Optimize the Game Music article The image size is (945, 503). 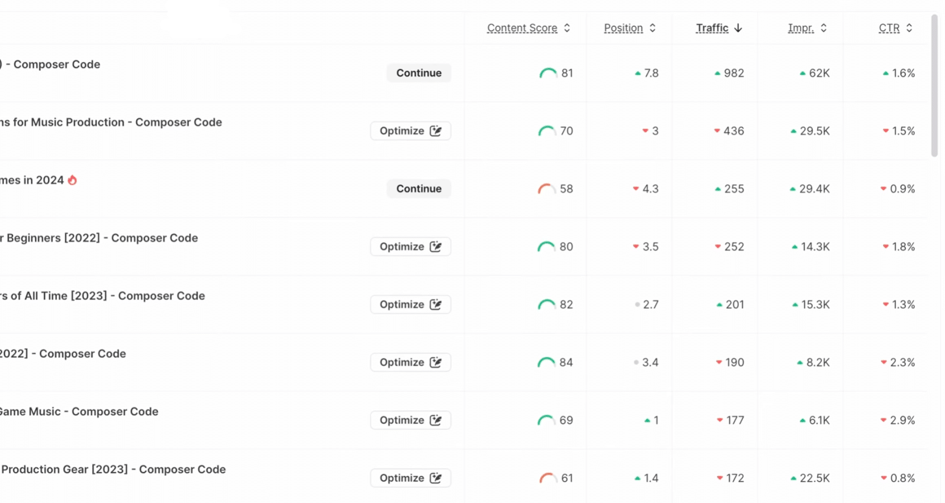410,420
